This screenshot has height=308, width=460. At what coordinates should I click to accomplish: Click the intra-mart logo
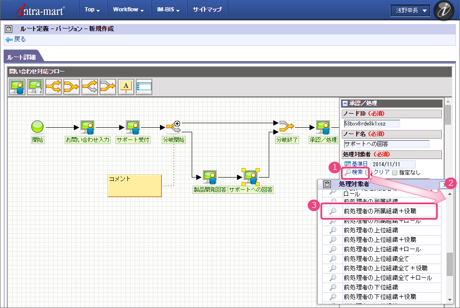click(40, 10)
